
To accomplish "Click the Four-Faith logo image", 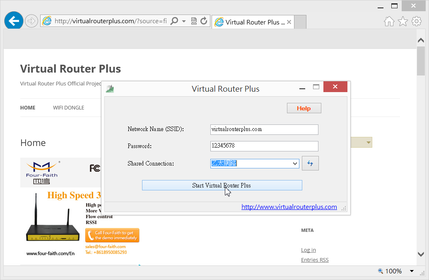I will click(x=42, y=172).
